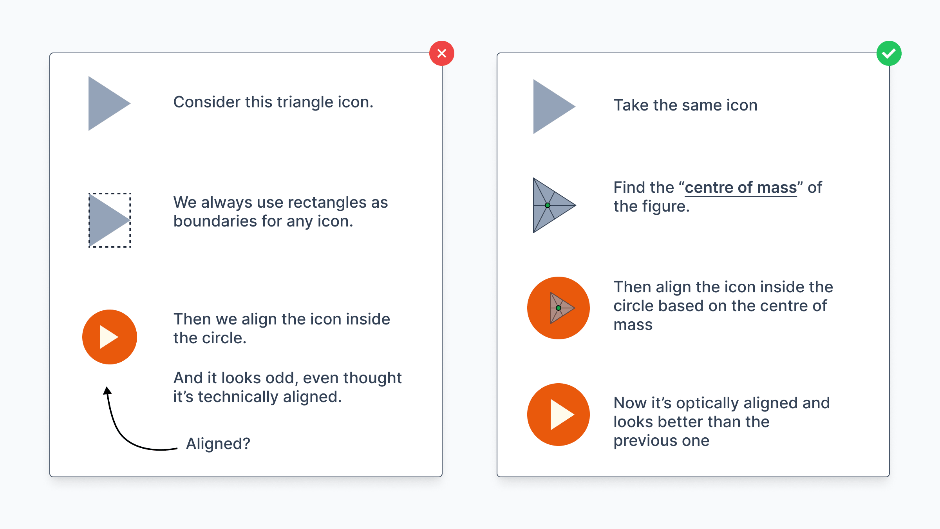Click the text 'Consider this triangle icon.'
This screenshot has height=529, width=940.
click(273, 102)
